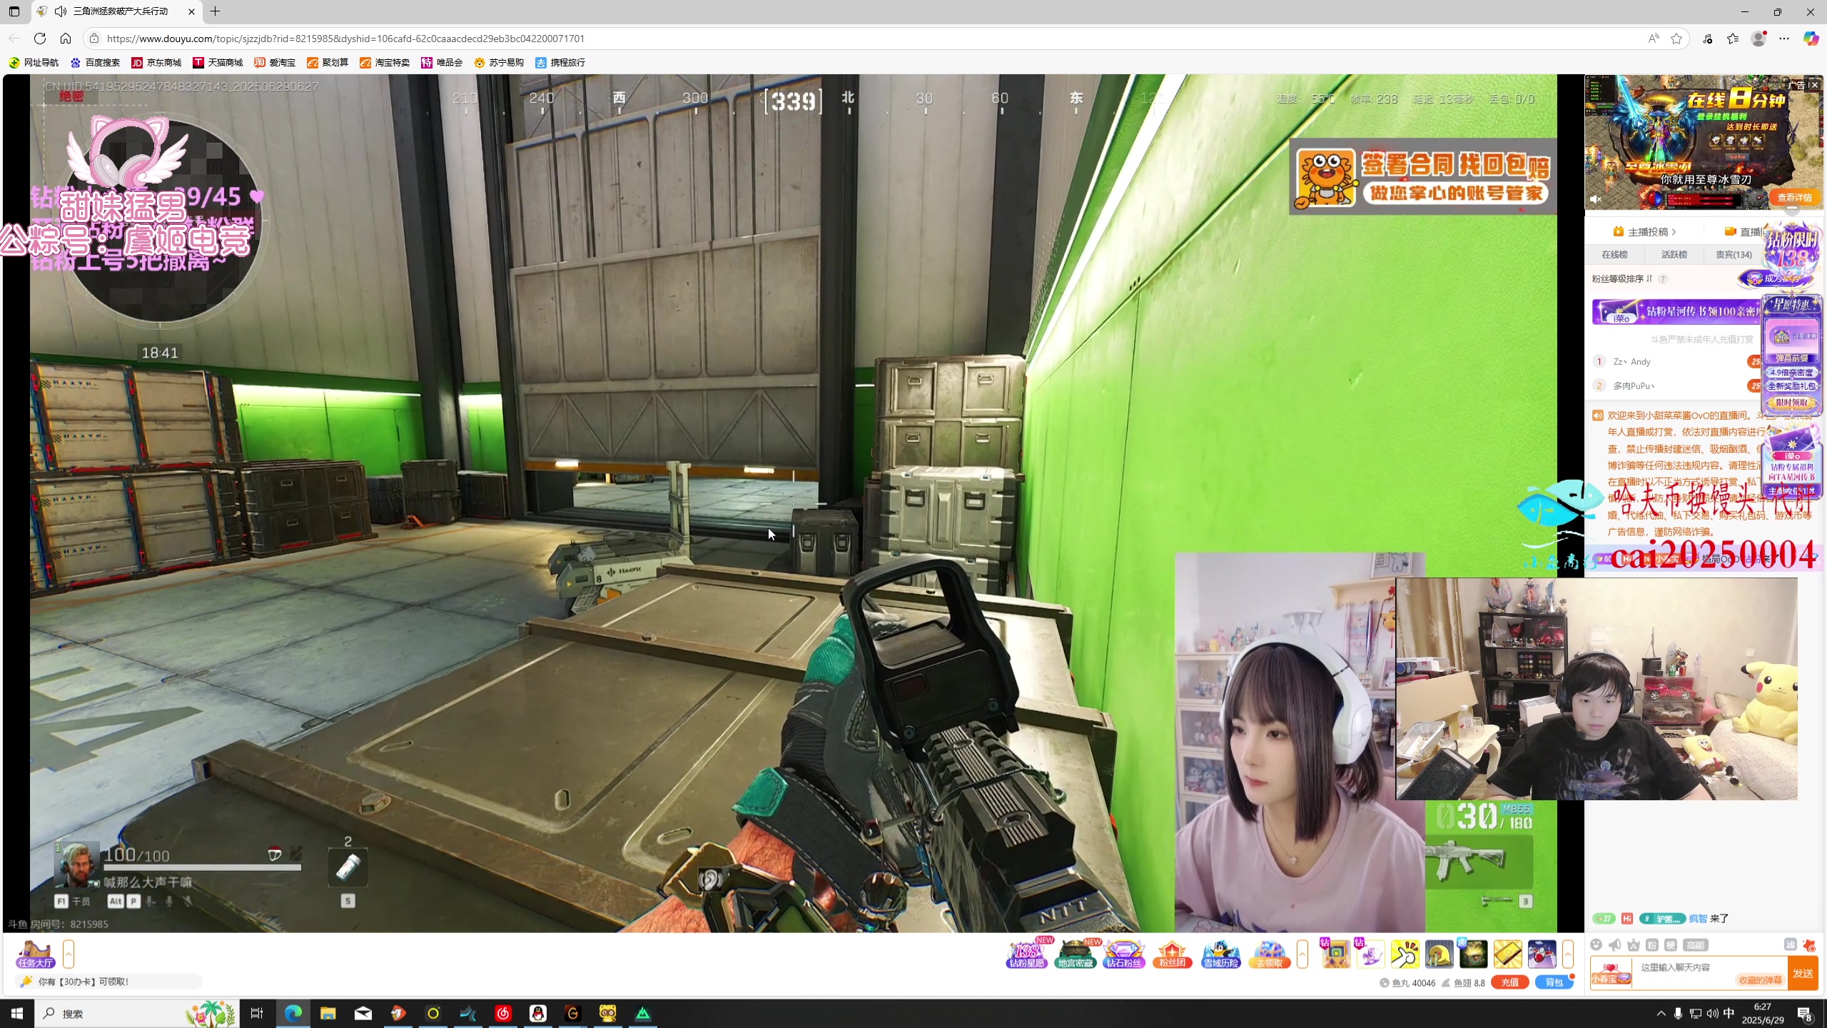This screenshot has height=1028, width=1827.
Task: Open the browser tab actions menu
Action: (x=14, y=11)
